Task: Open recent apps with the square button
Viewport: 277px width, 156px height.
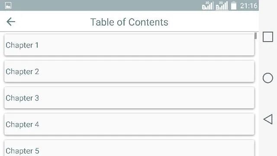Action: (x=268, y=37)
